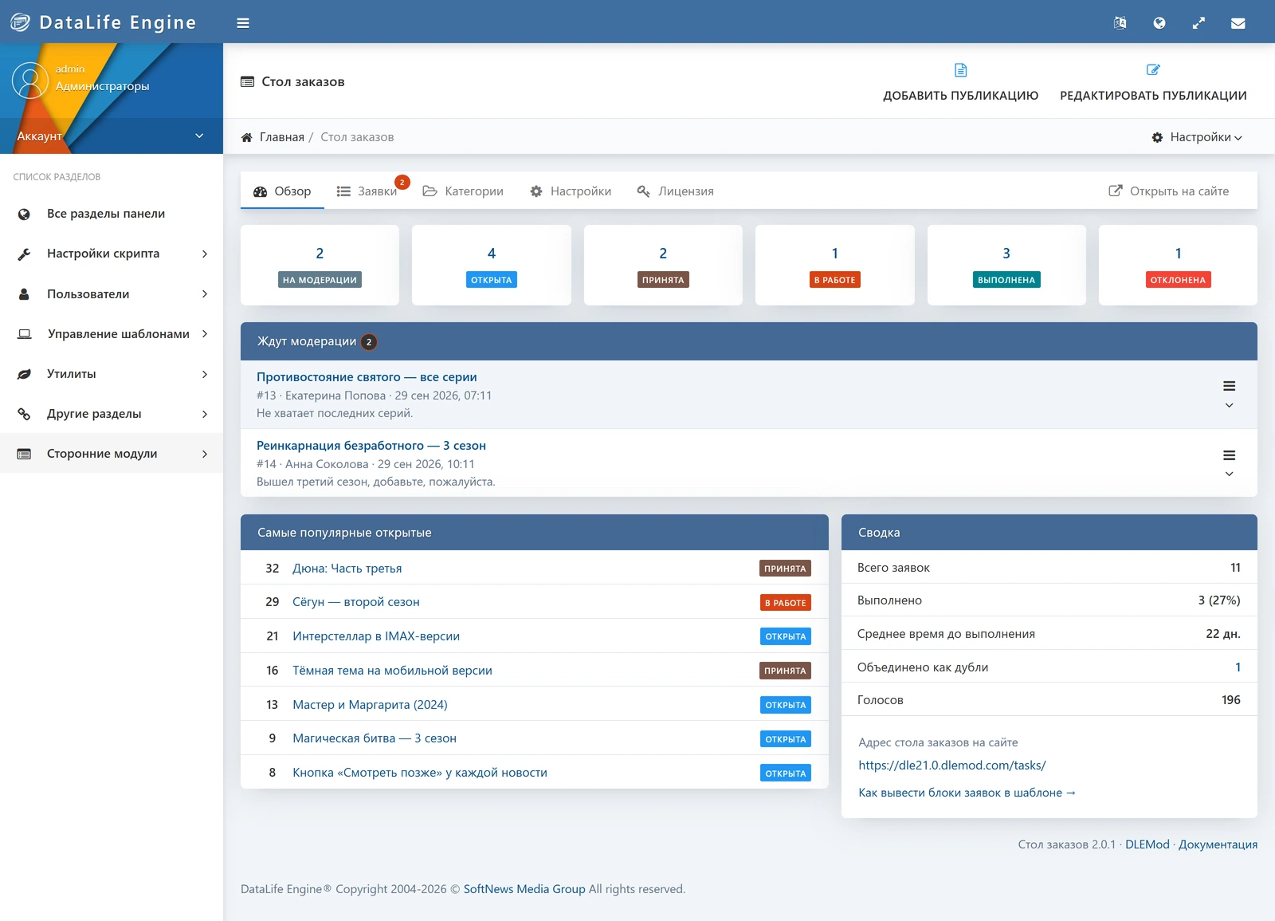1275x921 pixels.
Task: Click the external link icon for Открыть на сайте
Action: [x=1116, y=191]
